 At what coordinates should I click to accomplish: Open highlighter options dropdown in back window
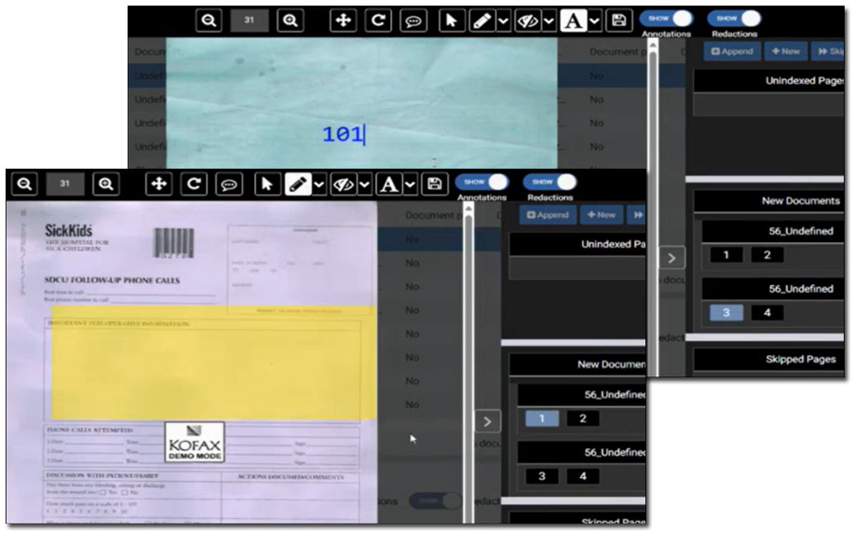[x=504, y=21]
